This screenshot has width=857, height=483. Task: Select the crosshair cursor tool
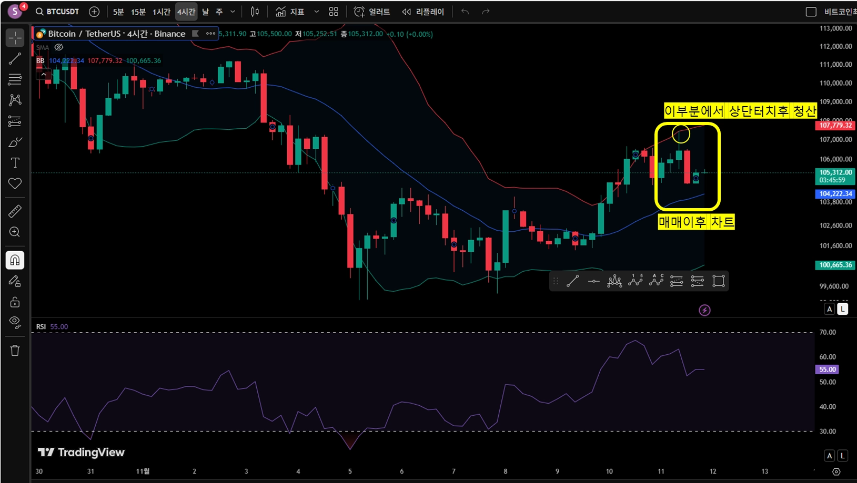coord(15,38)
